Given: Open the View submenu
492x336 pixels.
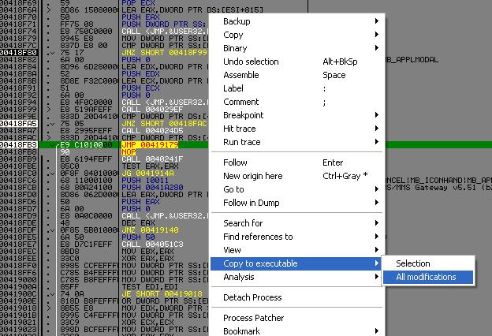Looking at the screenshot, I should coord(296,250).
